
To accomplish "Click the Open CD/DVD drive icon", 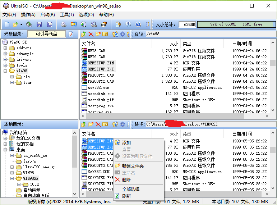I will 29,24.
